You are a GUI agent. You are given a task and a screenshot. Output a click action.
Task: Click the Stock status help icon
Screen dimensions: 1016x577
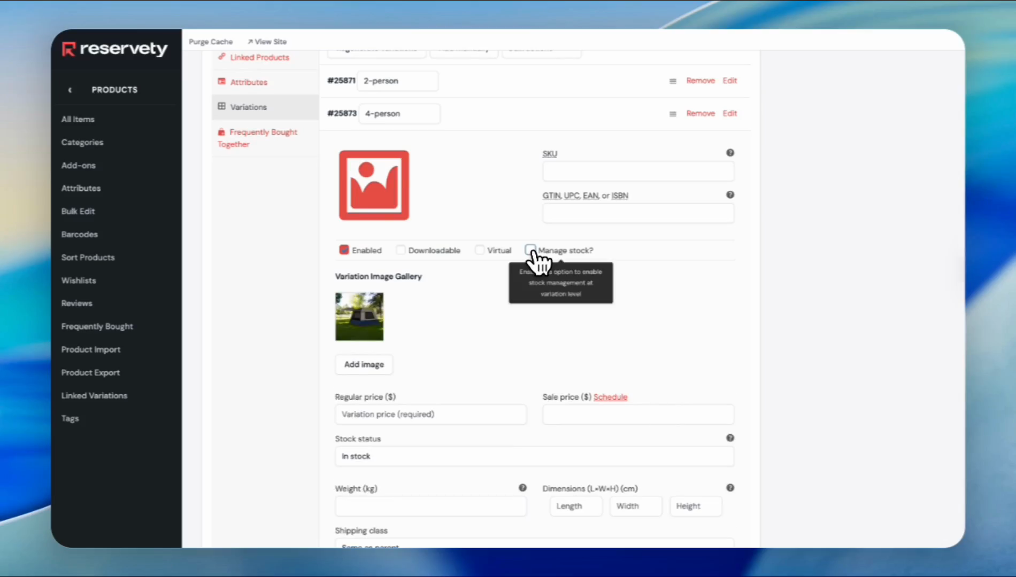[730, 438]
